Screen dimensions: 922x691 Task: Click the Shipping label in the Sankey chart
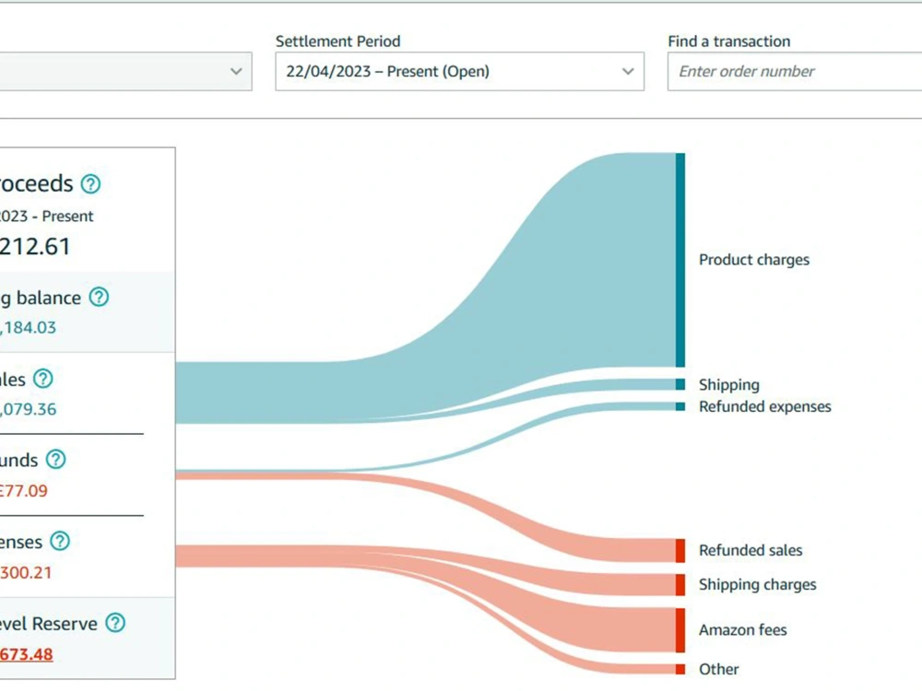tap(729, 384)
